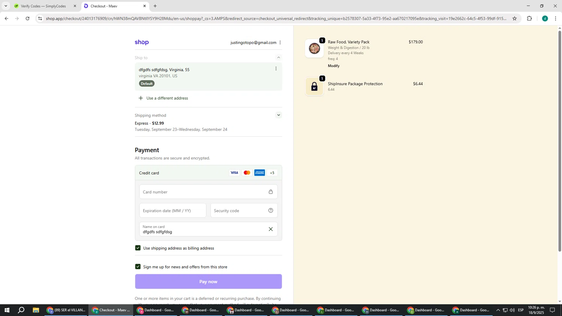The width and height of the screenshot is (562, 316).
Task: Click the Payment heading
Action: [x=147, y=150]
